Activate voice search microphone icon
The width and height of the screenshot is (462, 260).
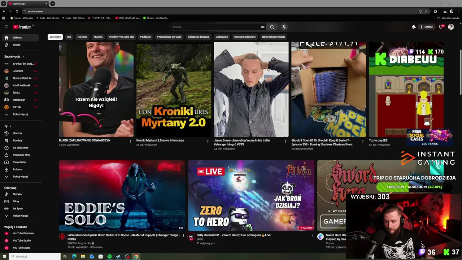(x=284, y=27)
